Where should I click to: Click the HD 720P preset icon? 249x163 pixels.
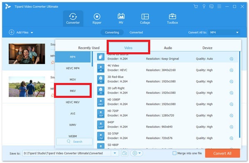(x=101, y=114)
